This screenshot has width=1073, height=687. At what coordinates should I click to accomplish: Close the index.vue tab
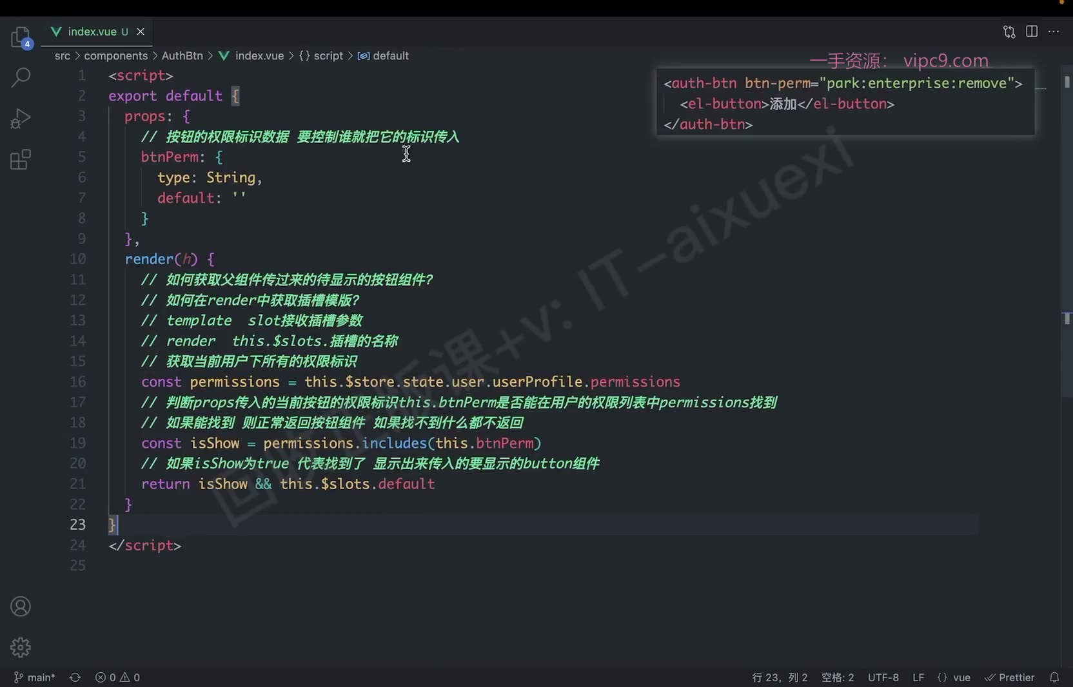click(141, 32)
